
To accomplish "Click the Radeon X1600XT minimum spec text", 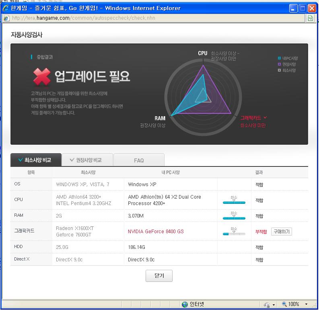I will (75, 228).
